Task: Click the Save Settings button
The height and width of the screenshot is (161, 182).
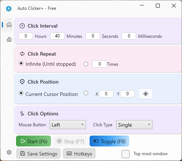Action: [x=38, y=153]
